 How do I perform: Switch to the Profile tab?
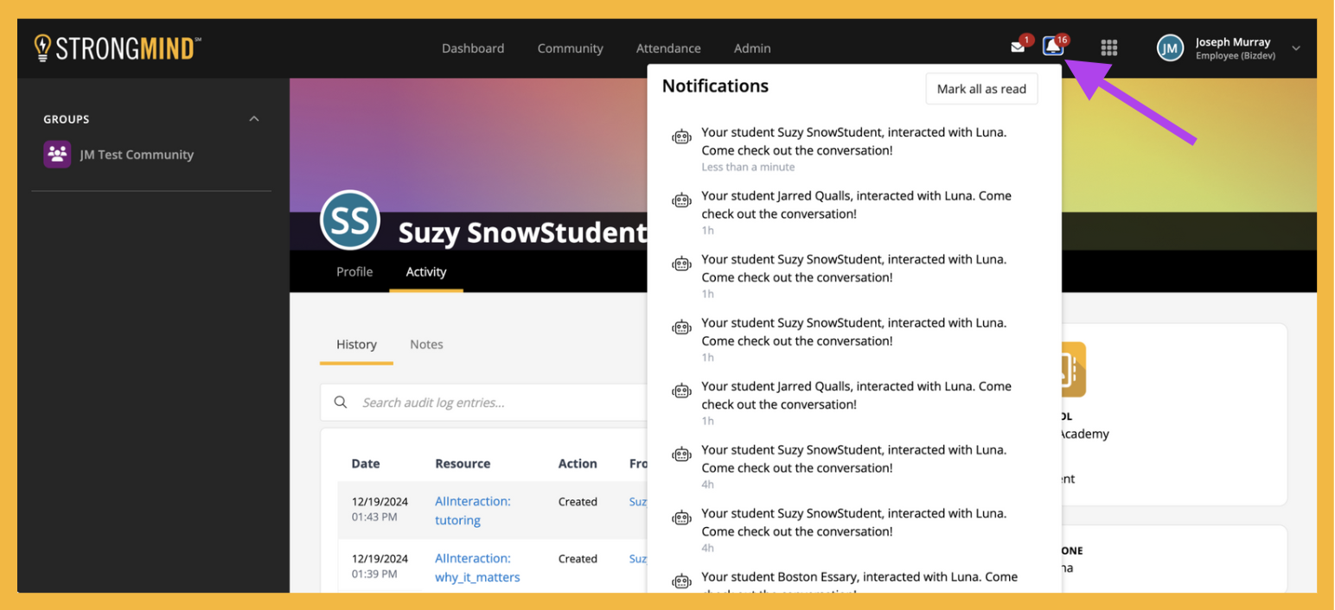pyautogui.click(x=355, y=271)
